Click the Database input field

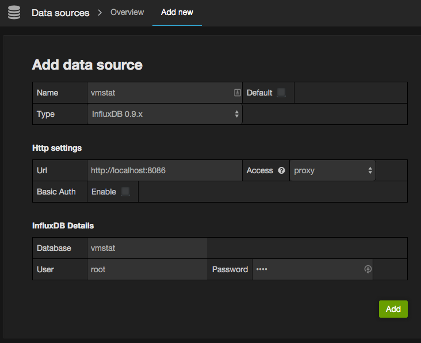point(147,248)
